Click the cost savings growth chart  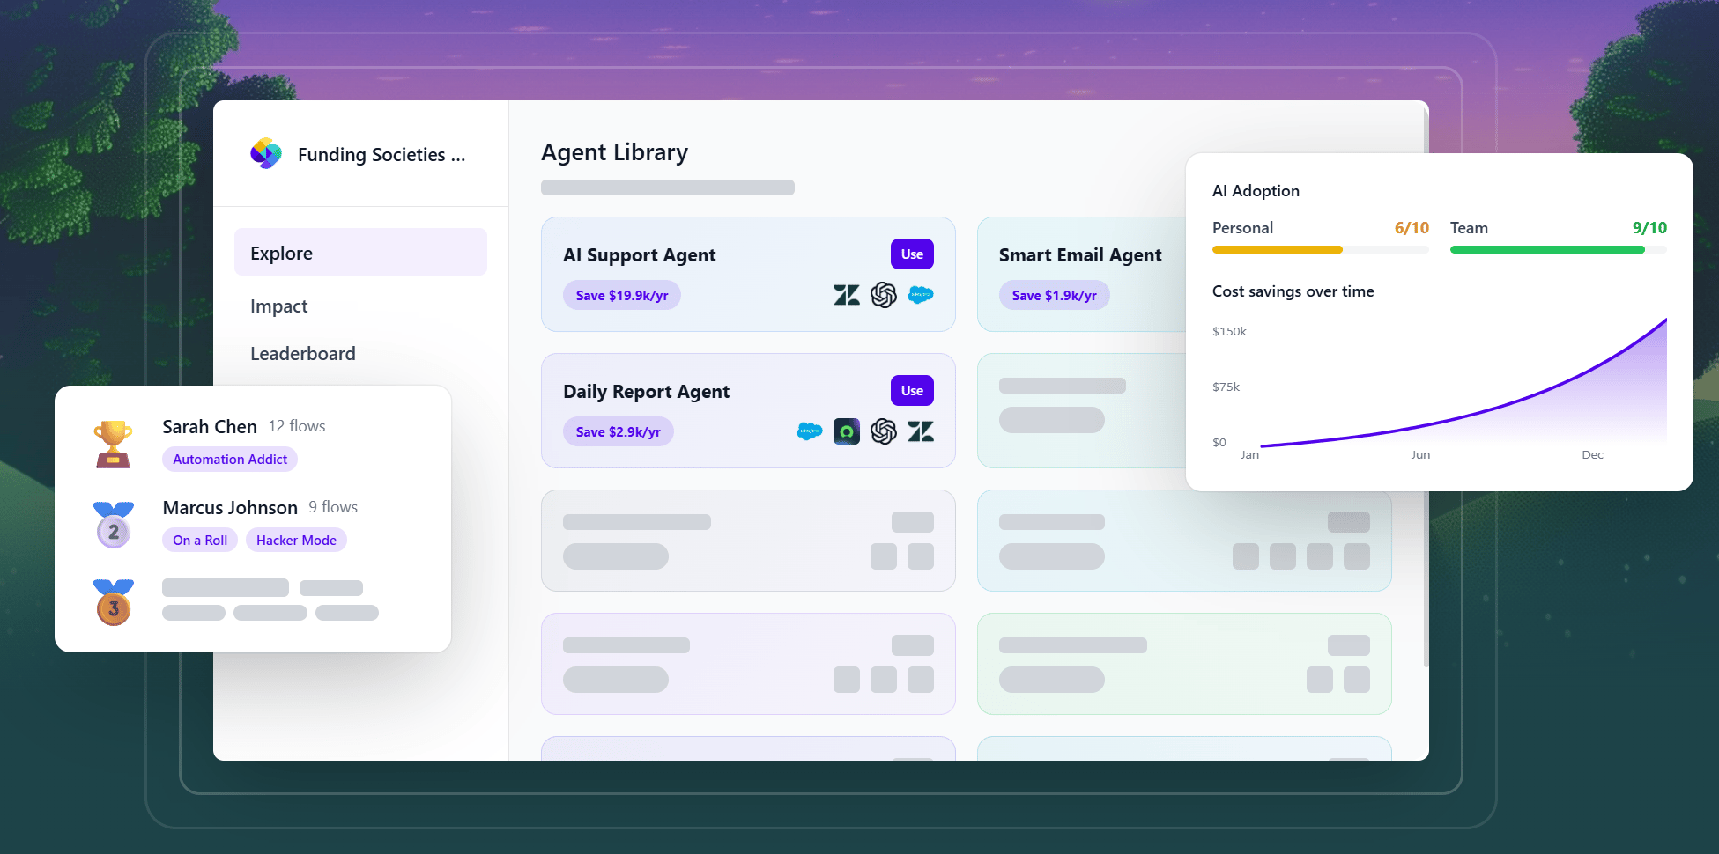(x=1463, y=383)
